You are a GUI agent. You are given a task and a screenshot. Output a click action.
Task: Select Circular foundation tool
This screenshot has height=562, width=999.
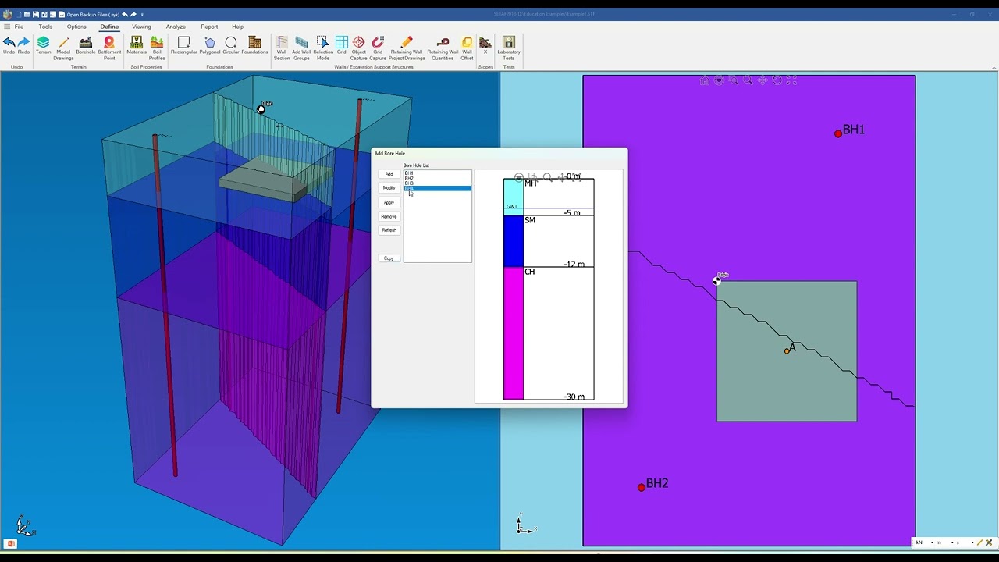(x=231, y=46)
